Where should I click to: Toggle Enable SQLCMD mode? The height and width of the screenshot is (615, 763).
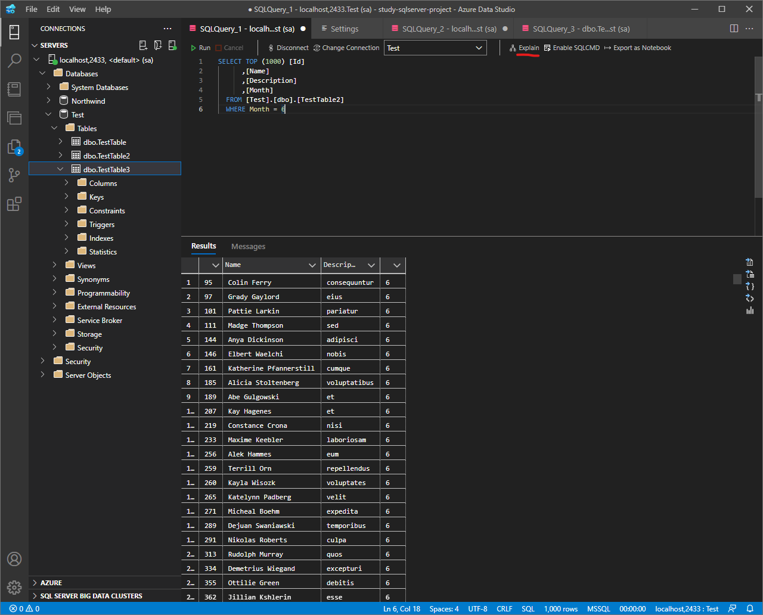pyautogui.click(x=572, y=48)
